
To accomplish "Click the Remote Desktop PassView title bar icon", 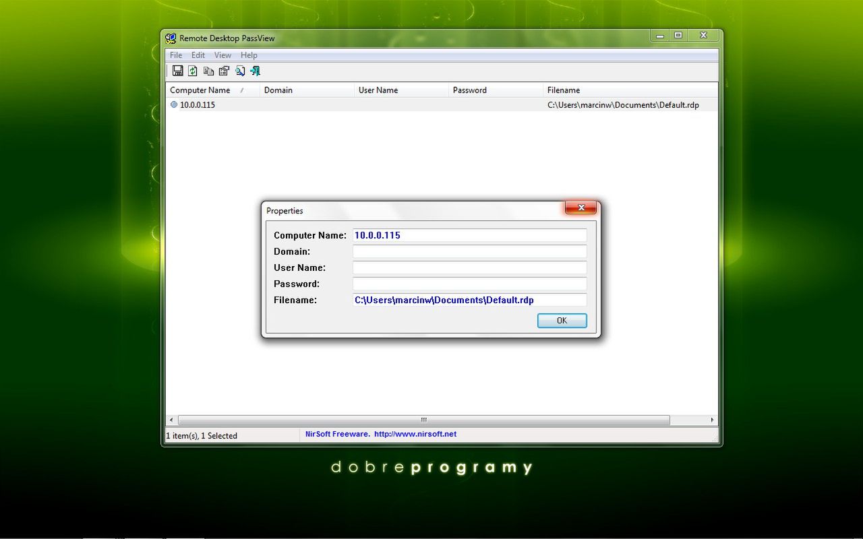I will coord(171,38).
